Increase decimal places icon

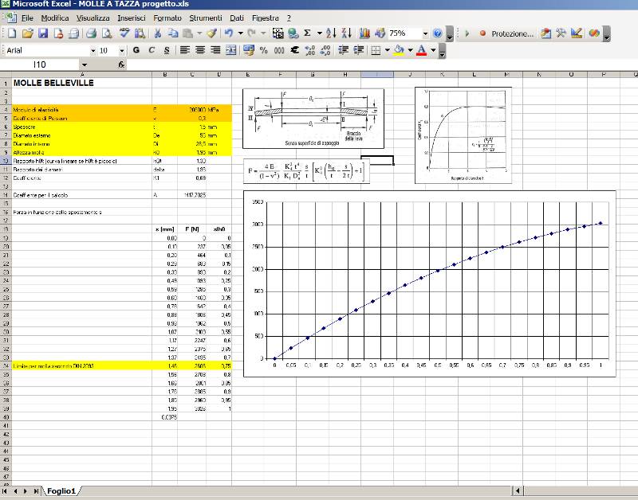[x=310, y=50]
